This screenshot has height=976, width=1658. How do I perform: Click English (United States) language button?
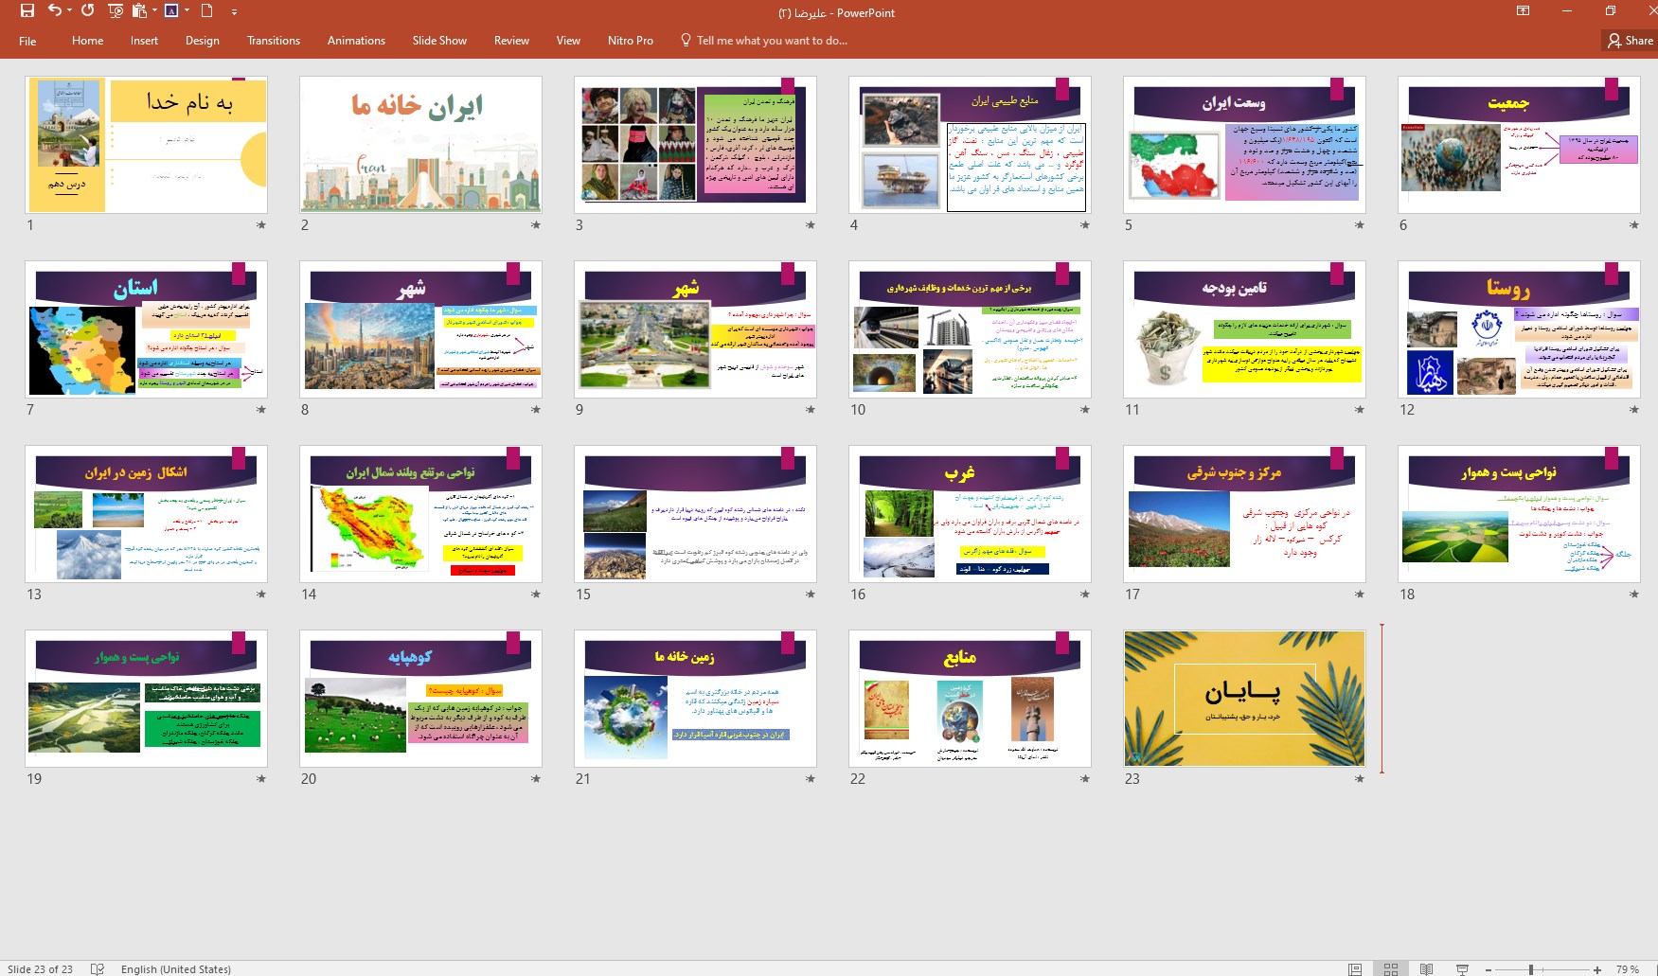(x=175, y=968)
